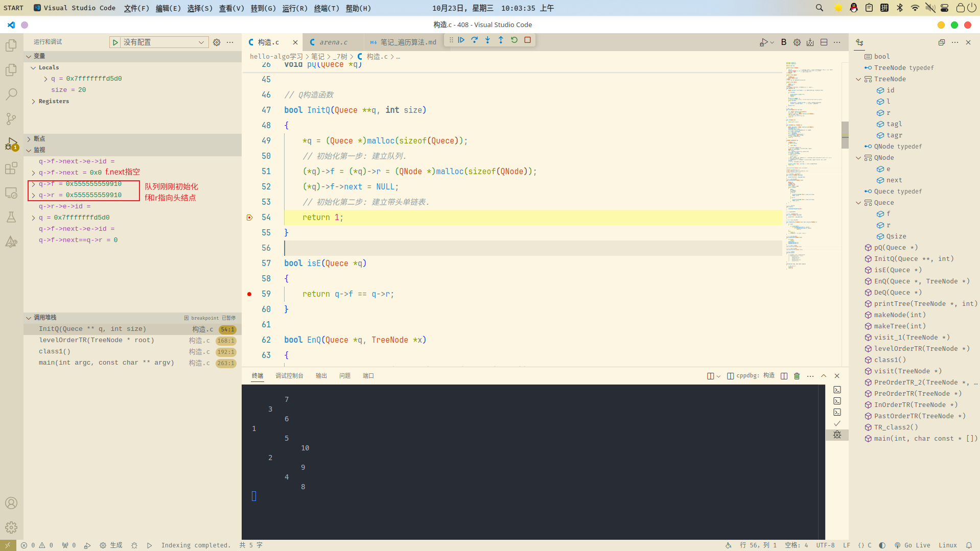Screen dimensions: 980x551
Task: Open the Extensions view in activity bar
Action: 11,168
